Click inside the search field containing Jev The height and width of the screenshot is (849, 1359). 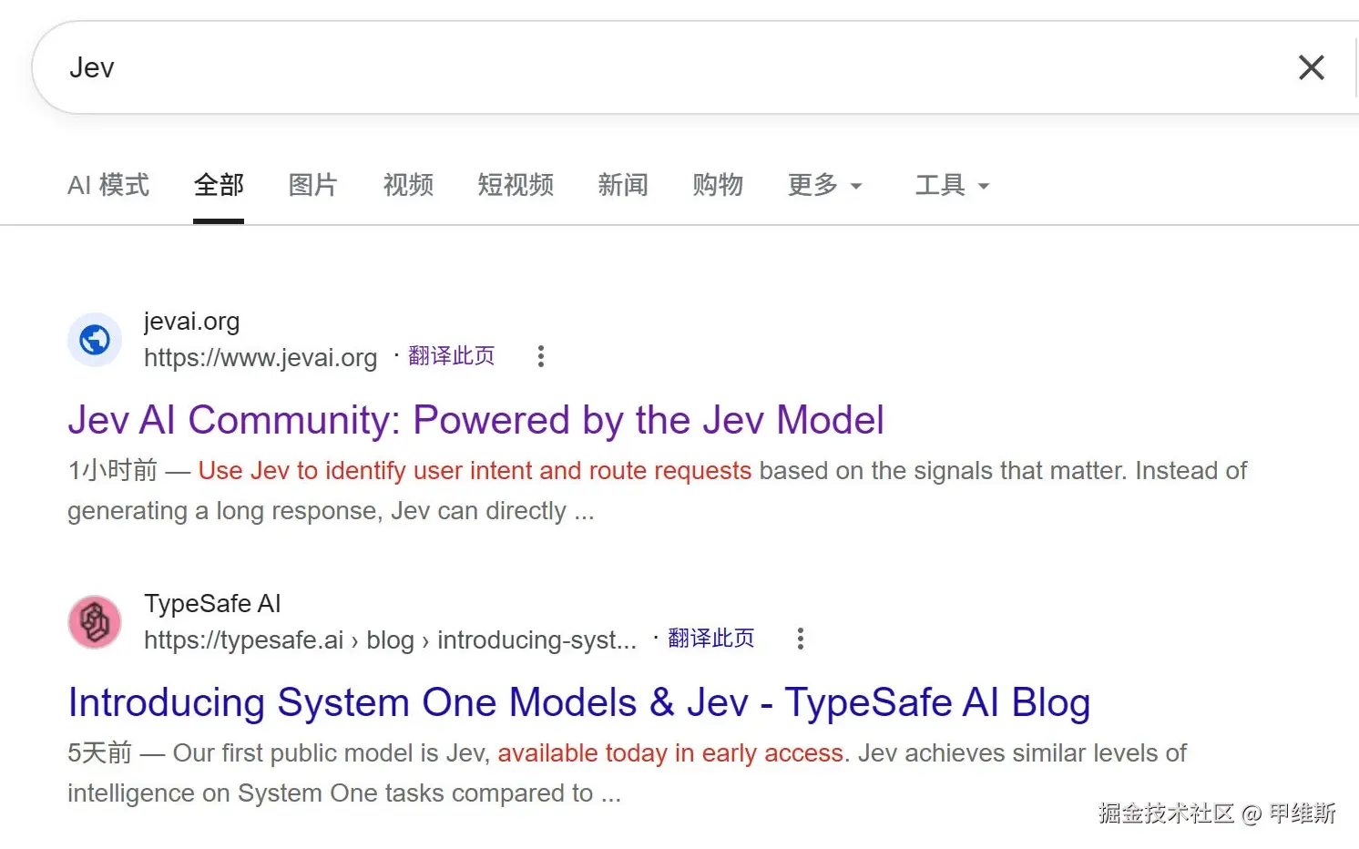tap(674, 67)
